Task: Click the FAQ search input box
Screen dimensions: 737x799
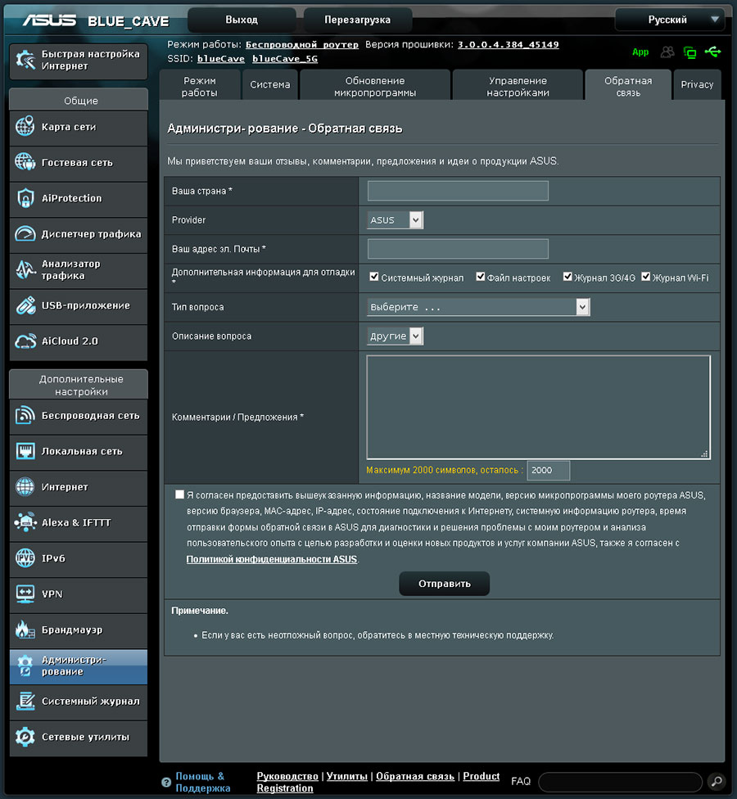Action: 620,782
